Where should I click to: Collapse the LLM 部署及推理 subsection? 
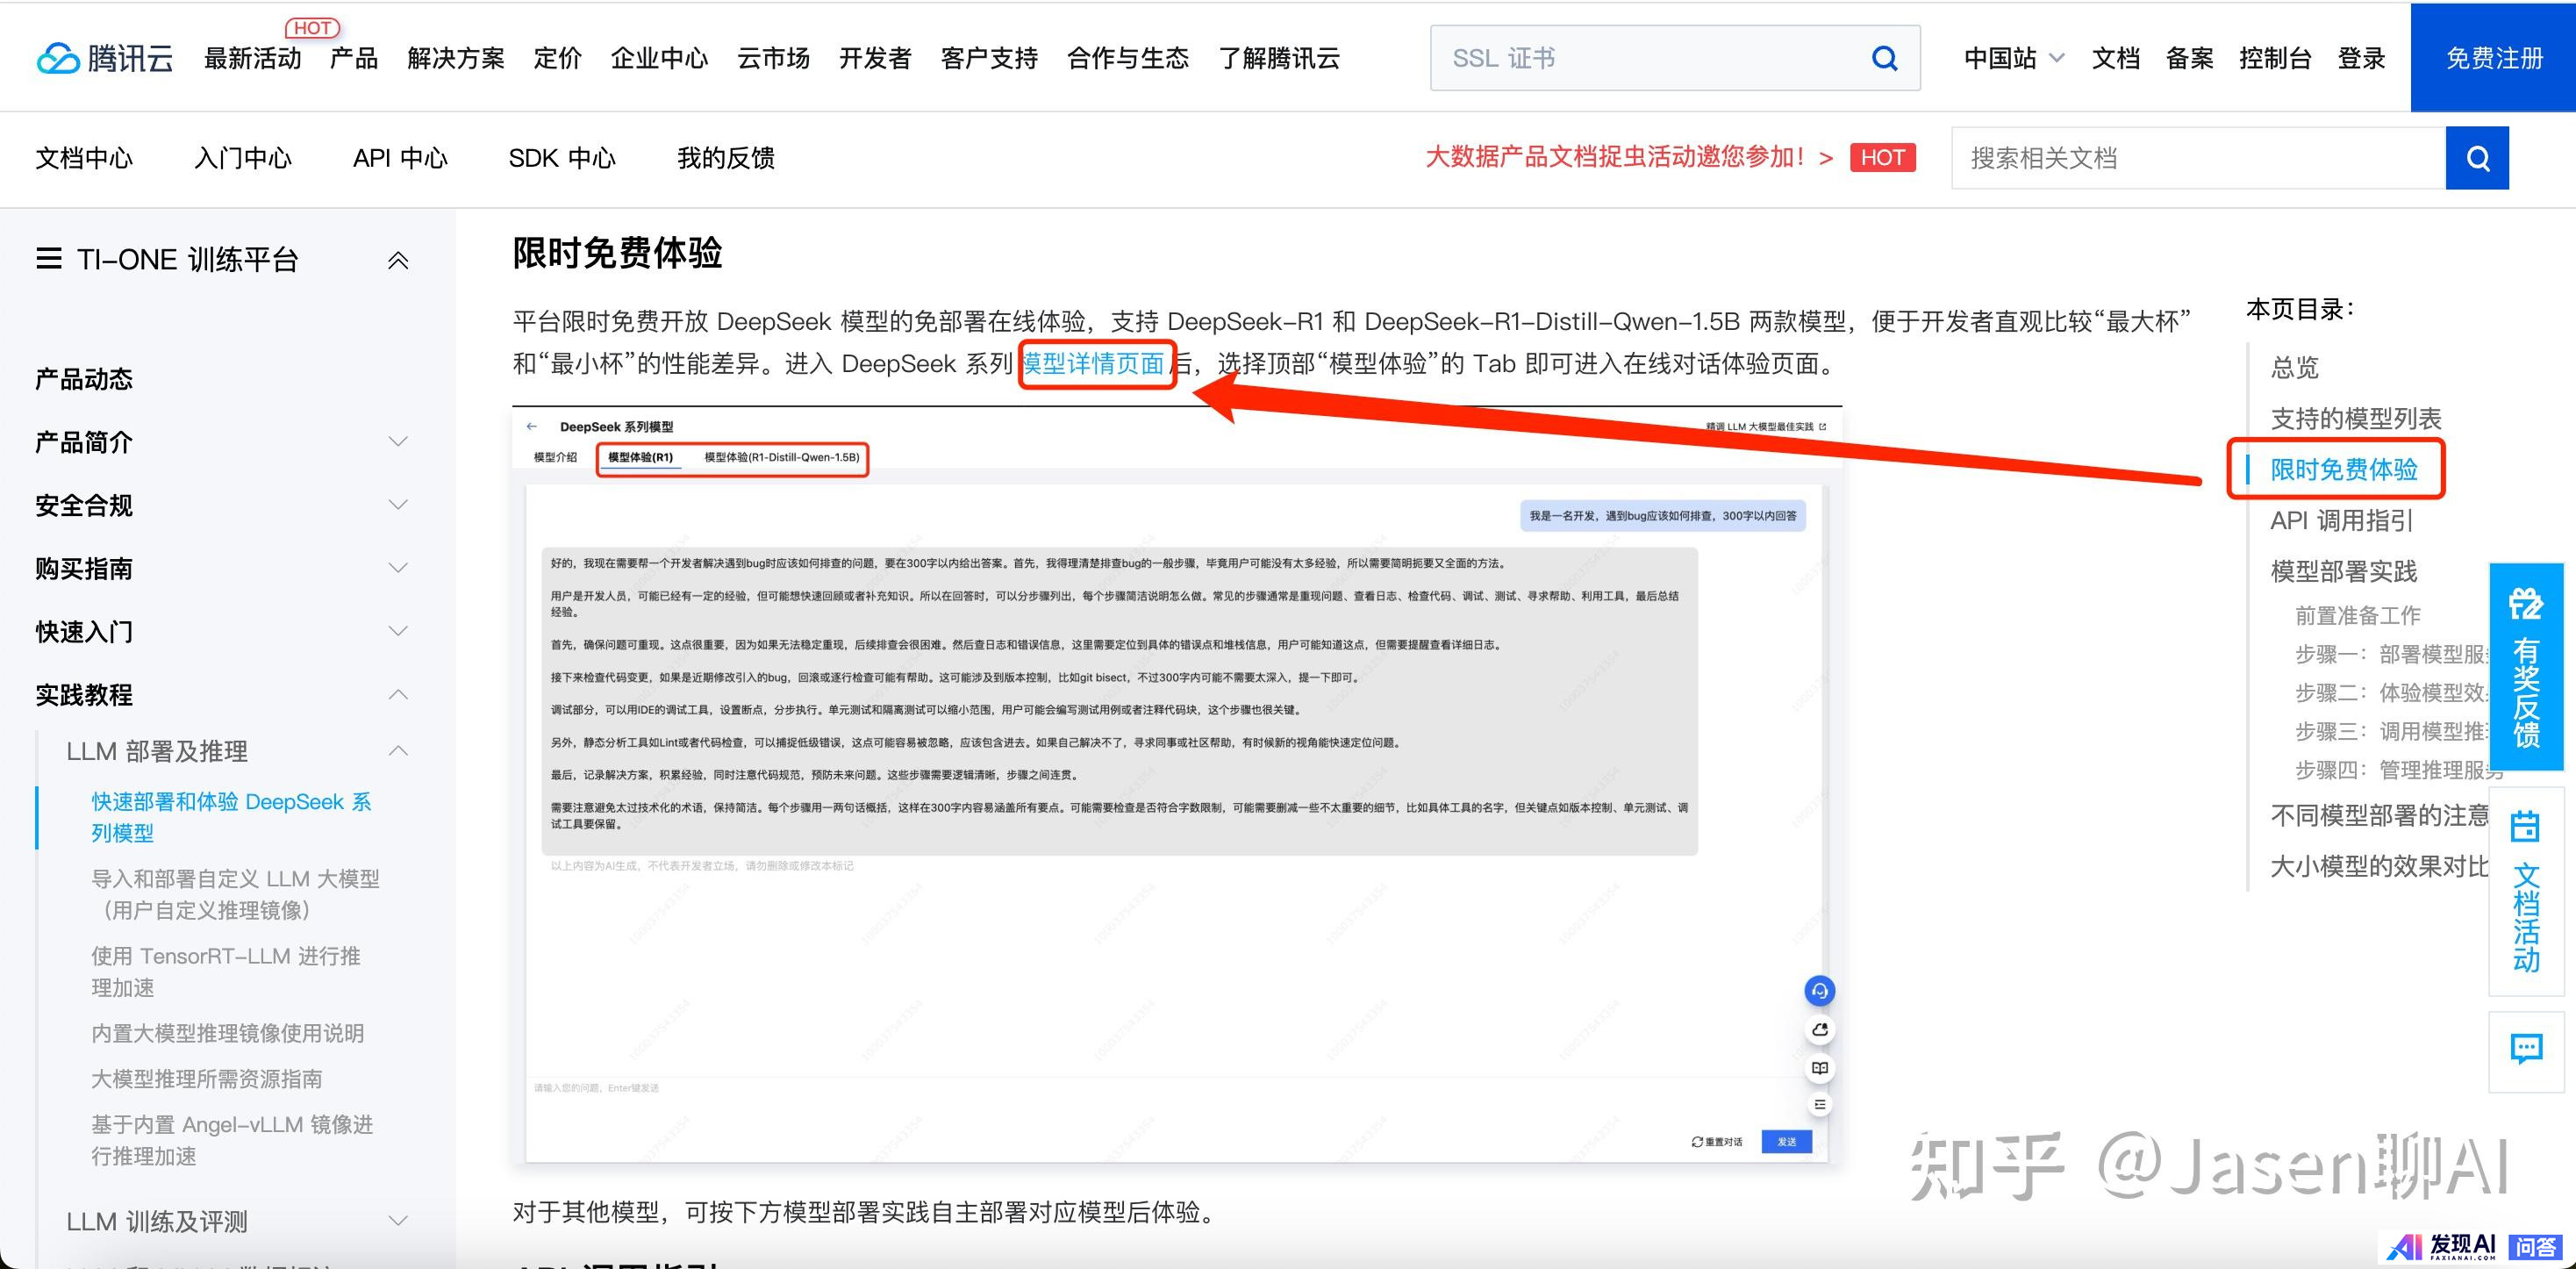pos(398,751)
